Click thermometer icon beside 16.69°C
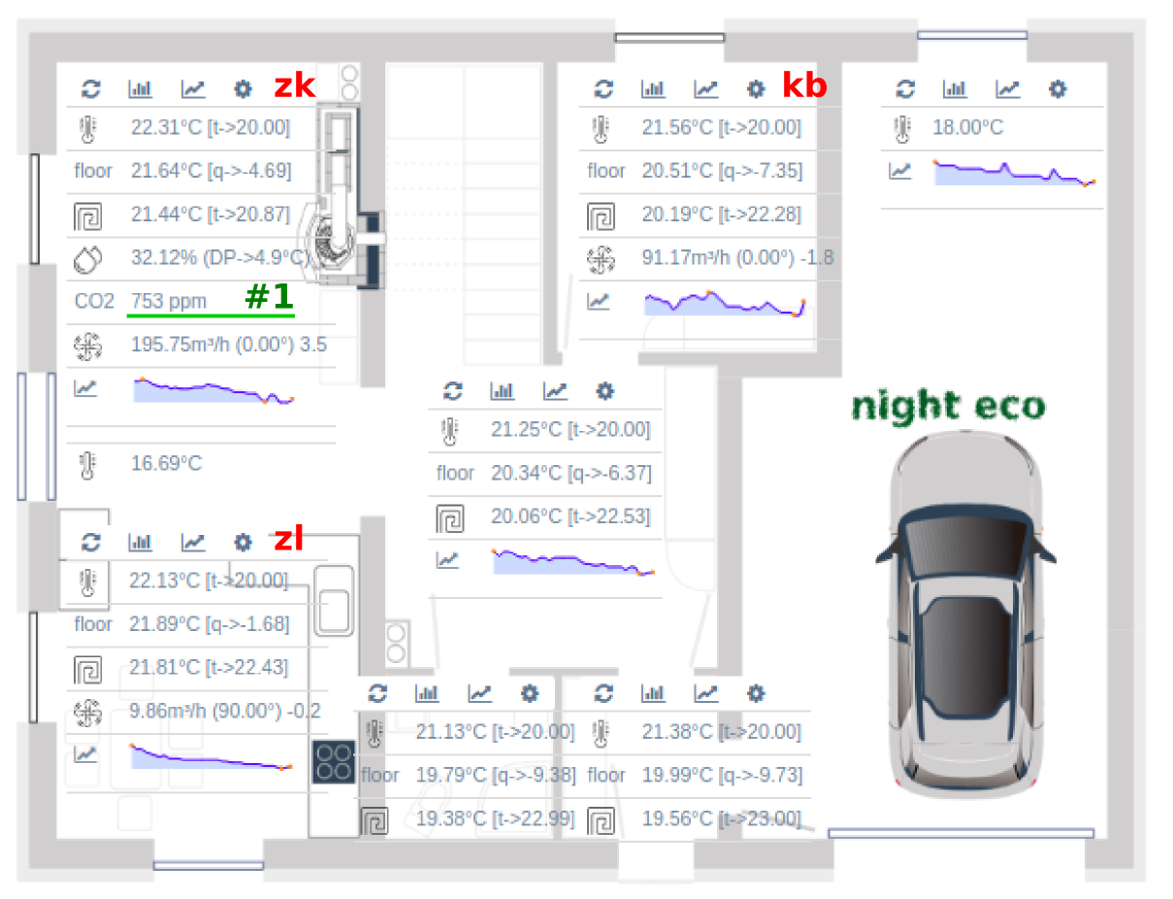 (88, 464)
